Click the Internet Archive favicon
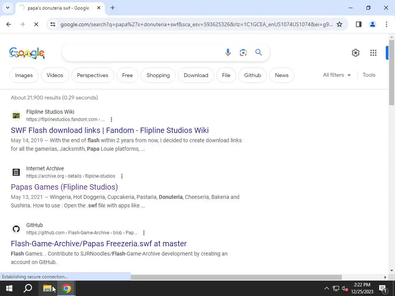The image size is (395, 296). [x=16, y=172]
